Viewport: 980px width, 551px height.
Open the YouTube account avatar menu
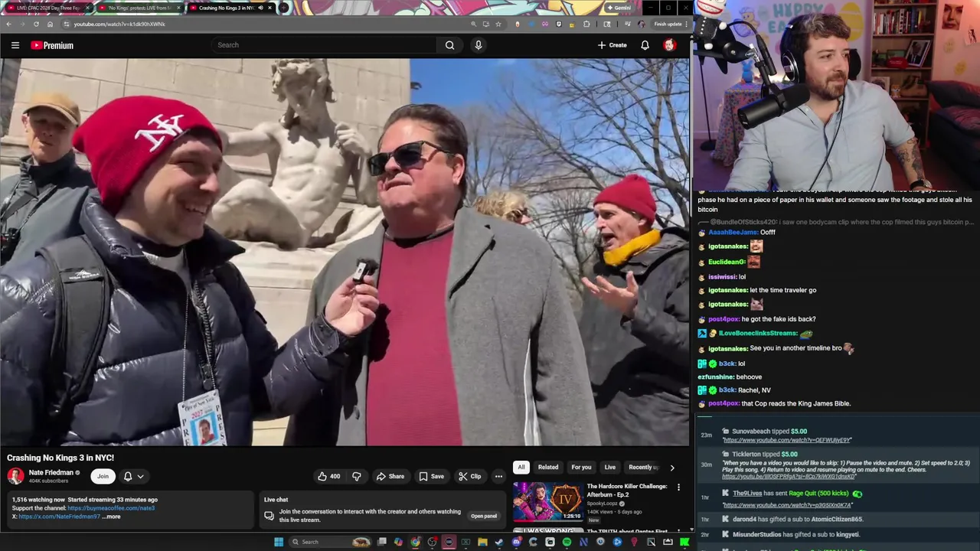click(x=669, y=45)
